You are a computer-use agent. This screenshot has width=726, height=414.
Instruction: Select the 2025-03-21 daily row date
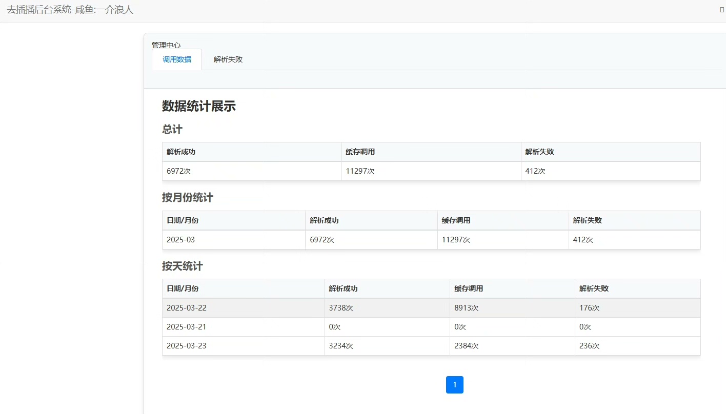click(187, 327)
